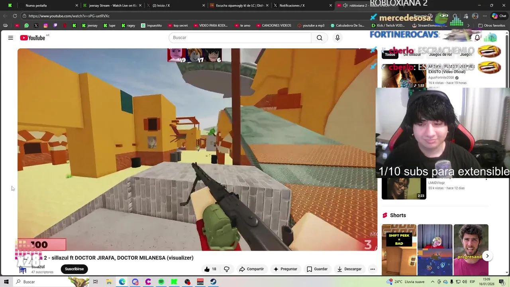Open the 24°C Lluvia suave weather widget
The image size is (510, 287).
(406, 282)
